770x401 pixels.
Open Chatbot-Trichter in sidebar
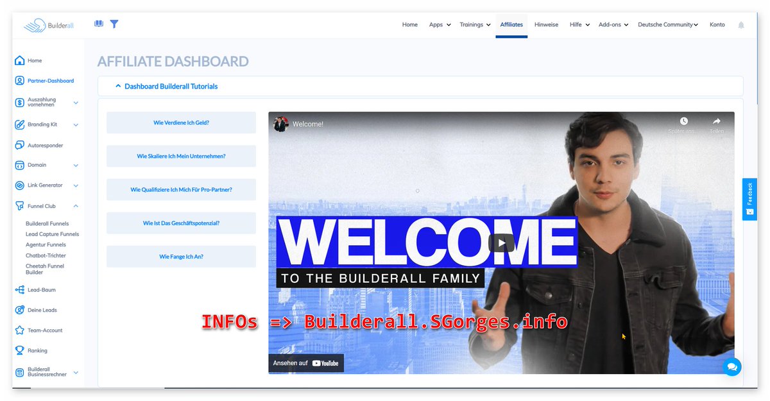click(46, 255)
